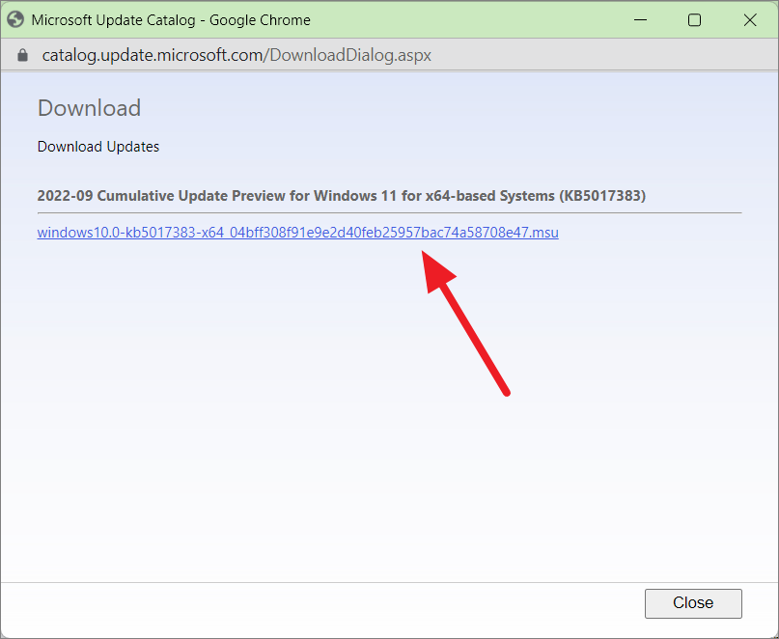Click the divider line under the update title
This screenshot has width=779, height=639.
pos(386,210)
